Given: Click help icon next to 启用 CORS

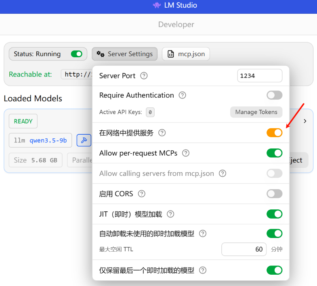Looking at the screenshot, I should (x=141, y=194).
